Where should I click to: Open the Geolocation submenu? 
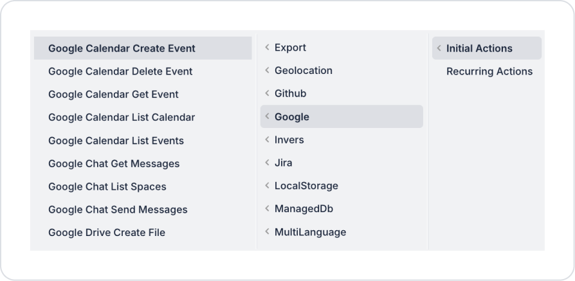point(342,71)
